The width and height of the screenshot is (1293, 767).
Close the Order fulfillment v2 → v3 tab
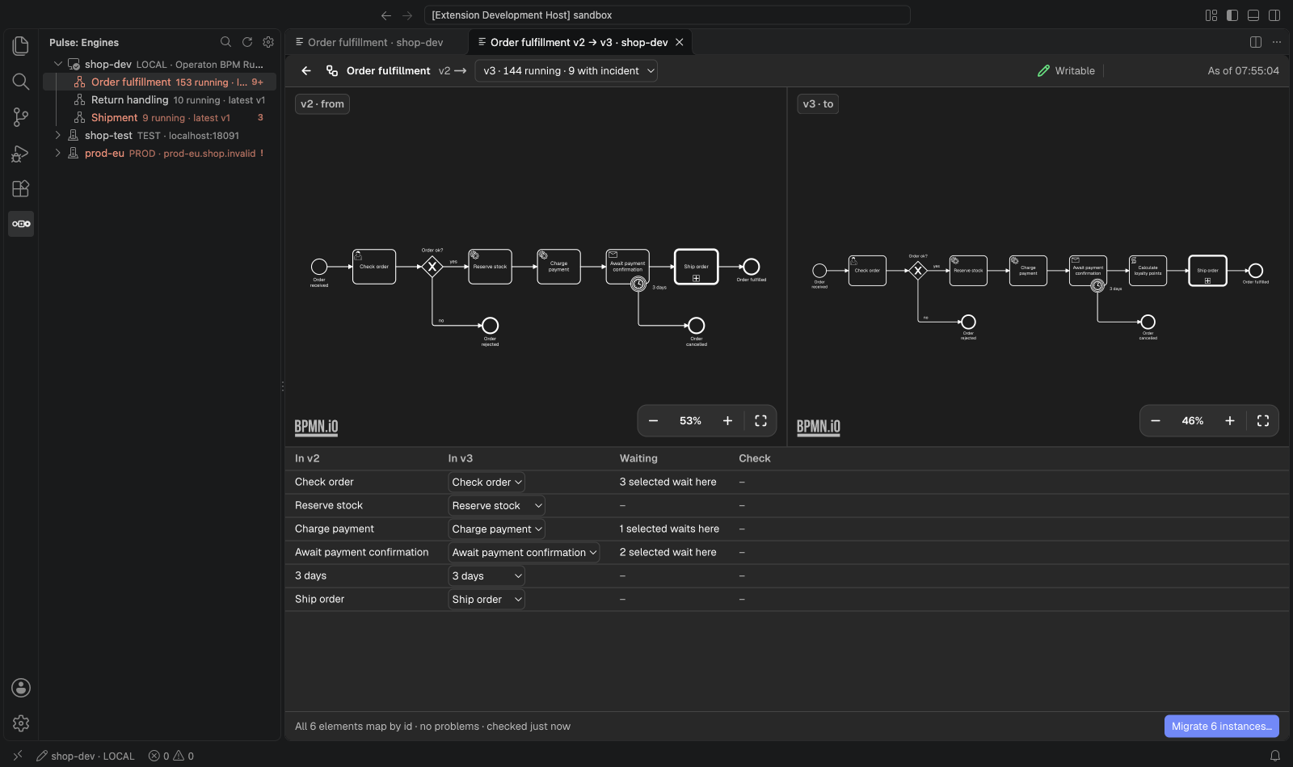click(x=680, y=42)
